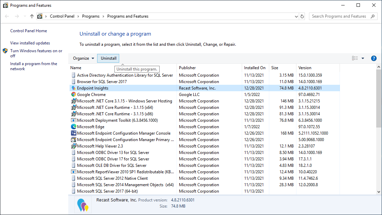Open Turn Windows features on or off
Image resolution: width=382 pixels, height=215 pixels.
click(36, 53)
